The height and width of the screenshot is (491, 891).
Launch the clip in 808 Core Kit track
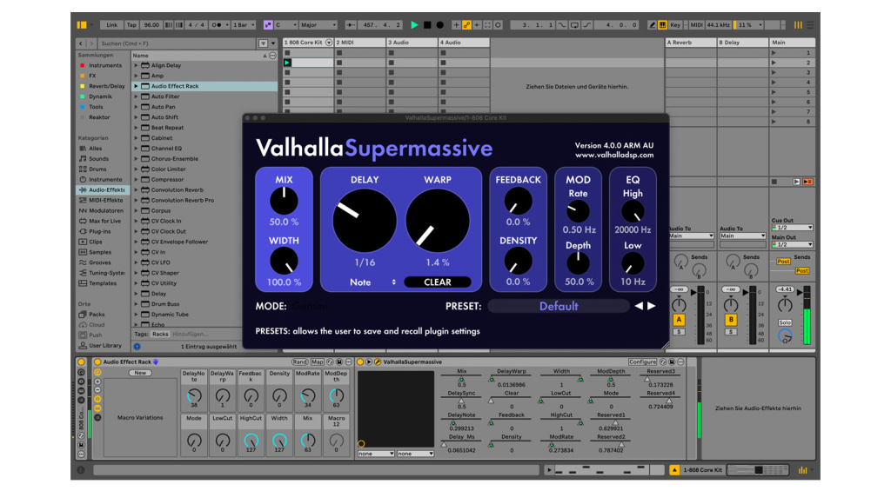[x=287, y=63]
